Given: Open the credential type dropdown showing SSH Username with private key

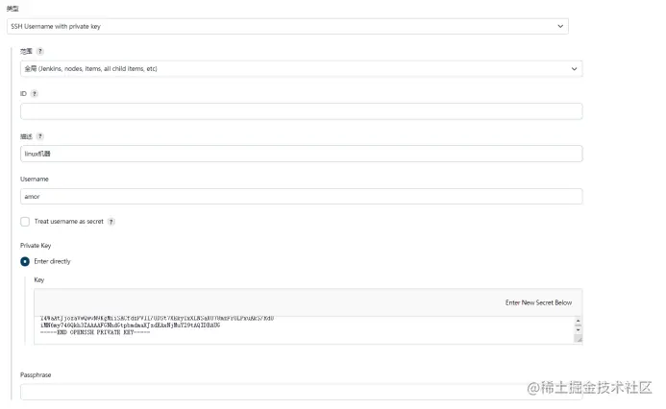Looking at the screenshot, I should click(x=287, y=26).
